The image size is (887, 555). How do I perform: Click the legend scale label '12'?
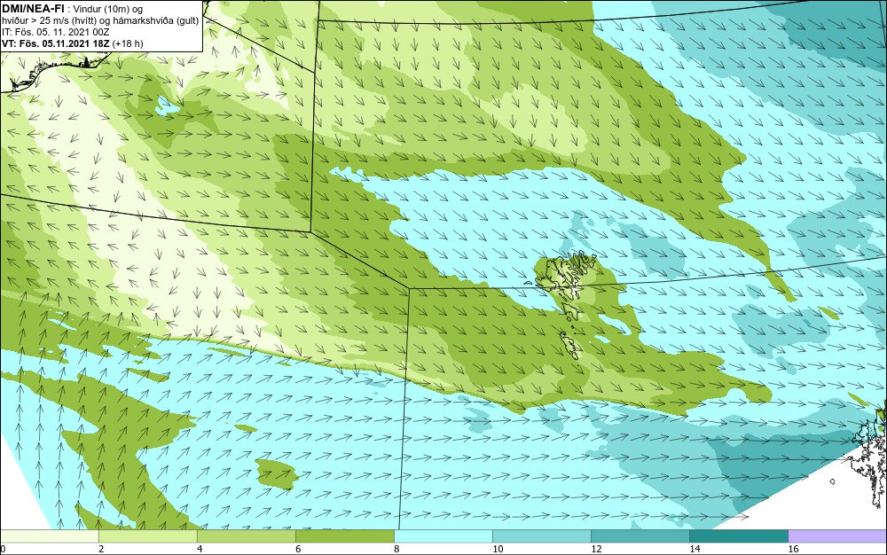coord(596,549)
